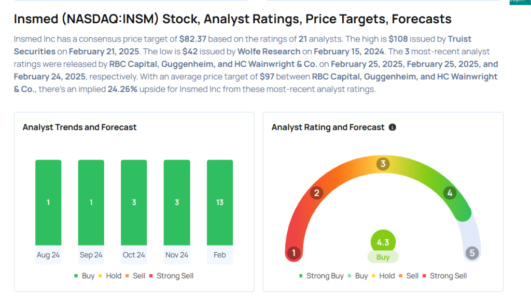Click the 4.3 rating score circle
This screenshot has width=531, height=302.
383,241
